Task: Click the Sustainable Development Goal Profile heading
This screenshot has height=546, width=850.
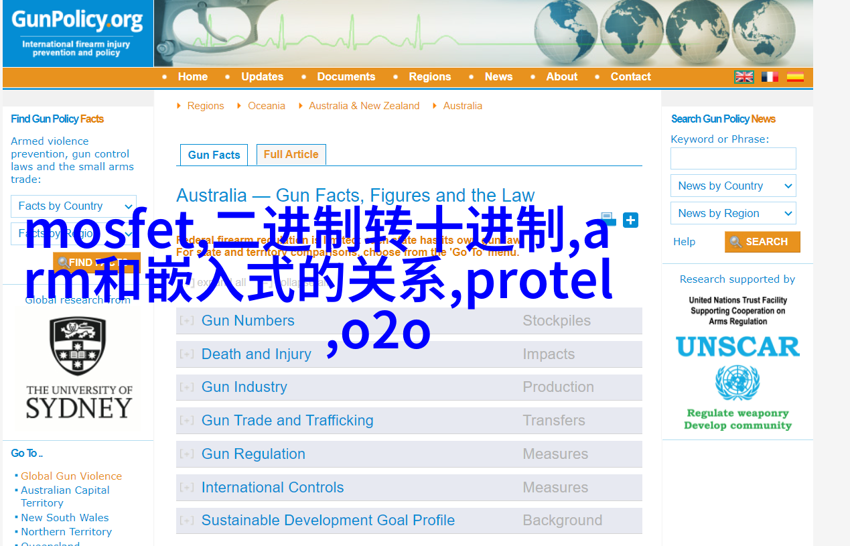Action: point(328,521)
